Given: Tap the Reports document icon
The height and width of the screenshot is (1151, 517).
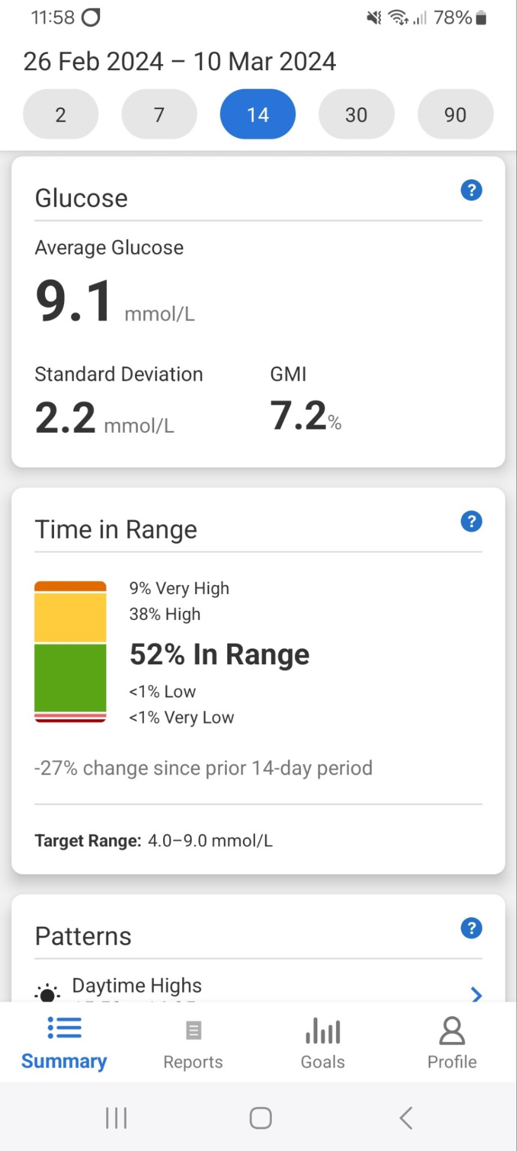Looking at the screenshot, I should tap(193, 1031).
